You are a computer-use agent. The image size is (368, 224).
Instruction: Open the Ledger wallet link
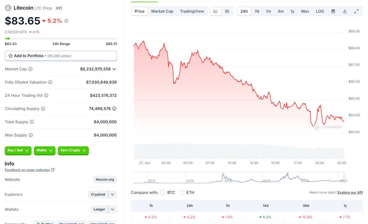coord(99,209)
